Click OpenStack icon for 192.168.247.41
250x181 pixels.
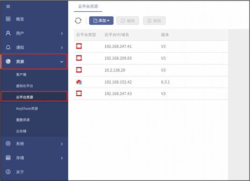[79, 46]
